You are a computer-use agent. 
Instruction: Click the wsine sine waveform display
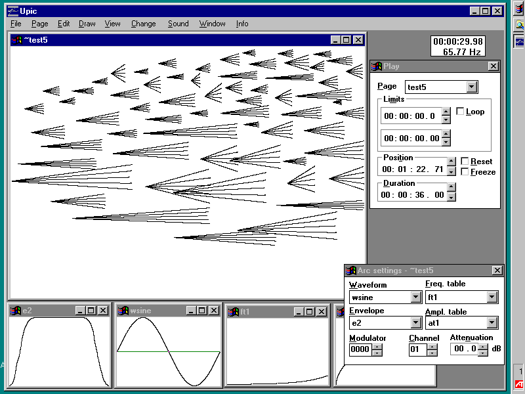(169, 351)
